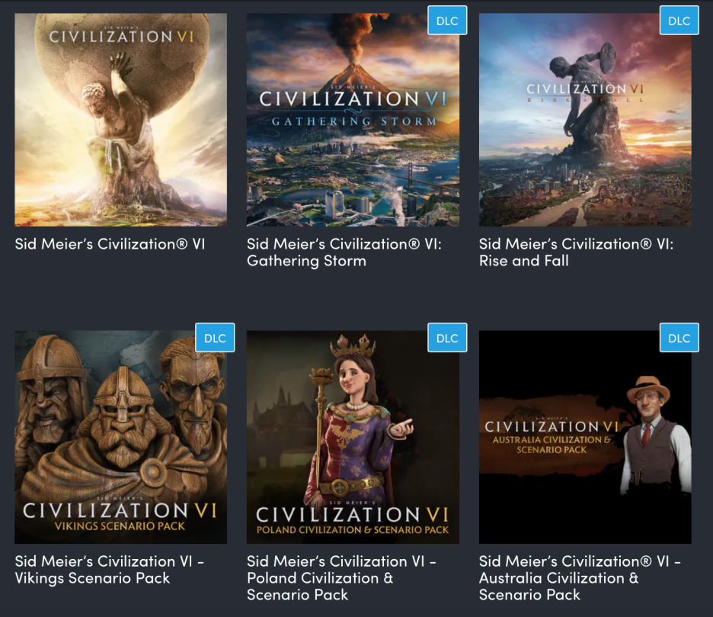Open the Poland Civilization pack cover art

coord(353,437)
